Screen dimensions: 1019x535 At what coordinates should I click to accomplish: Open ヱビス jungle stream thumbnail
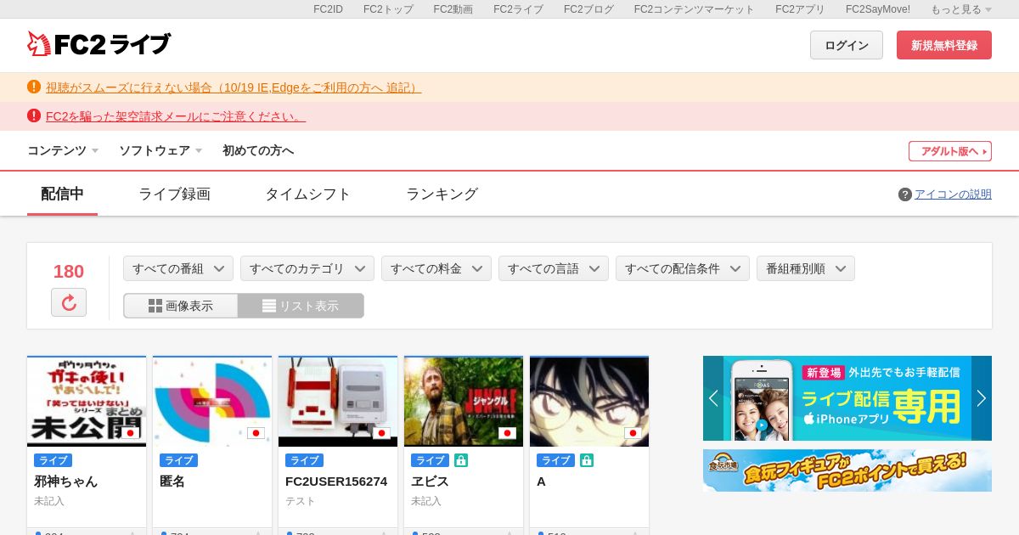pos(464,402)
